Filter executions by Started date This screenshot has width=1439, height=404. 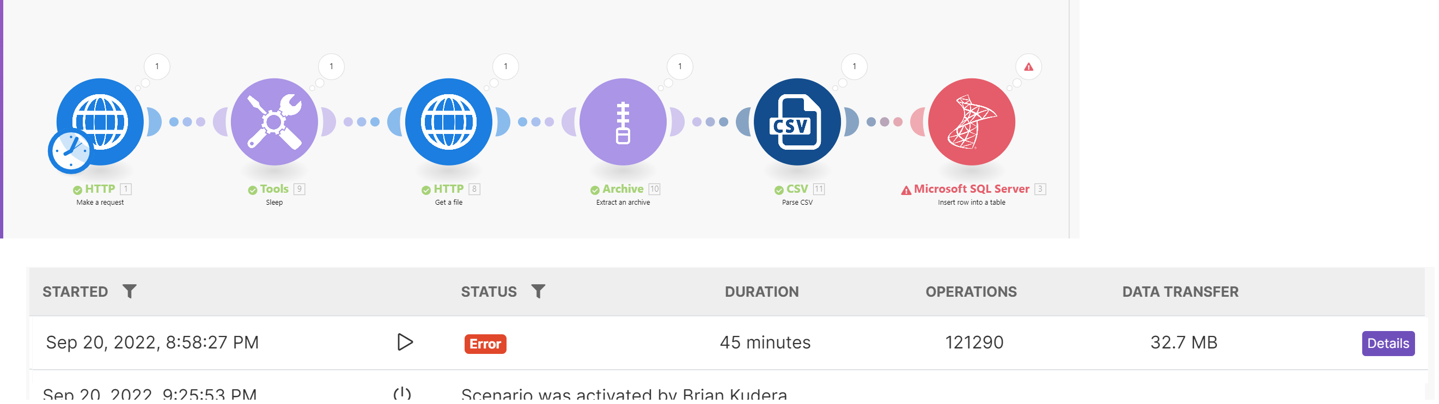(x=130, y=291)
